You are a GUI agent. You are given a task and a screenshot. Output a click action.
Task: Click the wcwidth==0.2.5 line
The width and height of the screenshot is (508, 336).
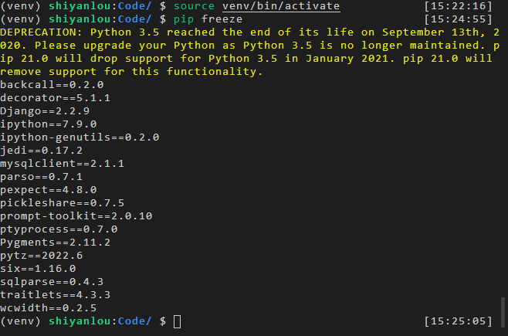click(49, 307)
